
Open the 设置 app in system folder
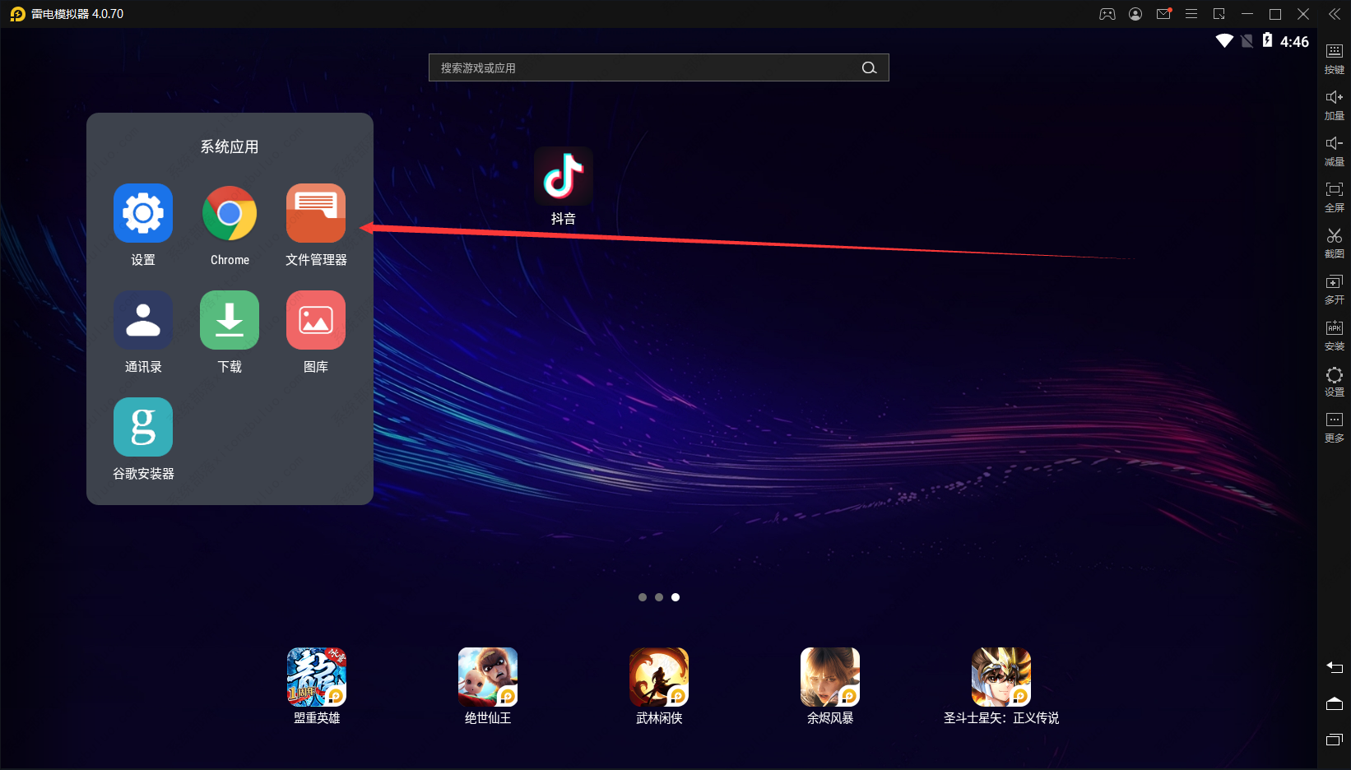coord(143,214)
